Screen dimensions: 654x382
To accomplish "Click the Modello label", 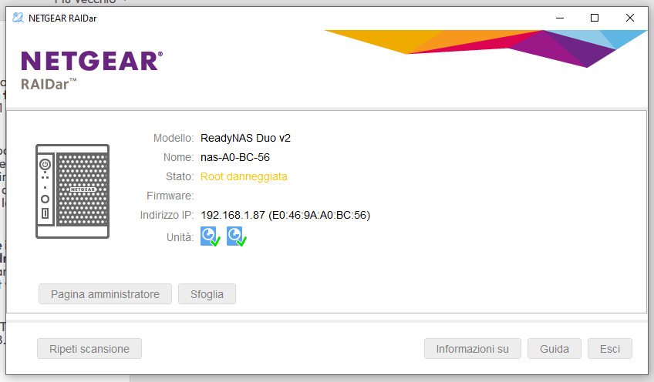I will (174, 138).
